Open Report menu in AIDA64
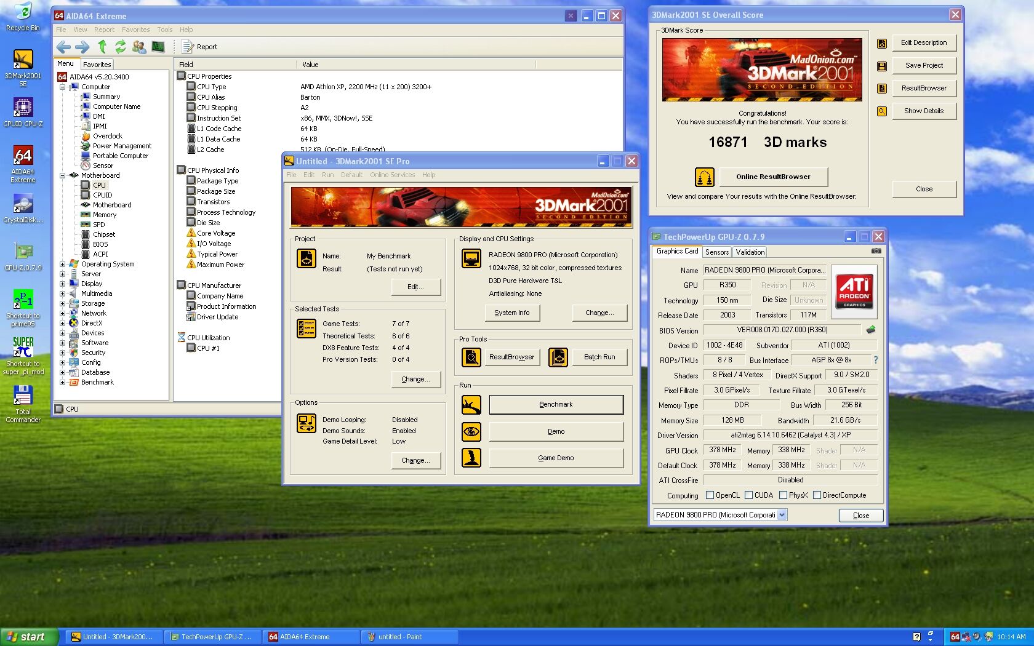Viewport: 1034px width, 646px height. point(104,30)
